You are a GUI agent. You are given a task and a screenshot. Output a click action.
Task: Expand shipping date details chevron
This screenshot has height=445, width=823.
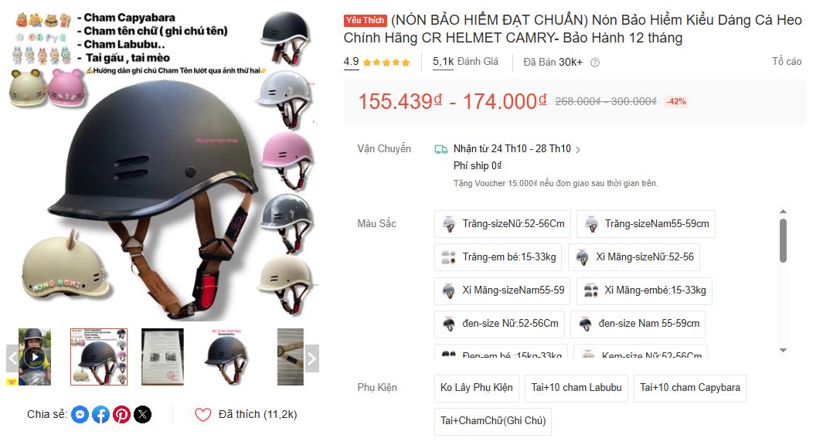[x=578, y=150]
